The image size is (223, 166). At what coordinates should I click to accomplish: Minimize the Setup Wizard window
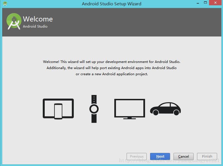pos(198,3)
